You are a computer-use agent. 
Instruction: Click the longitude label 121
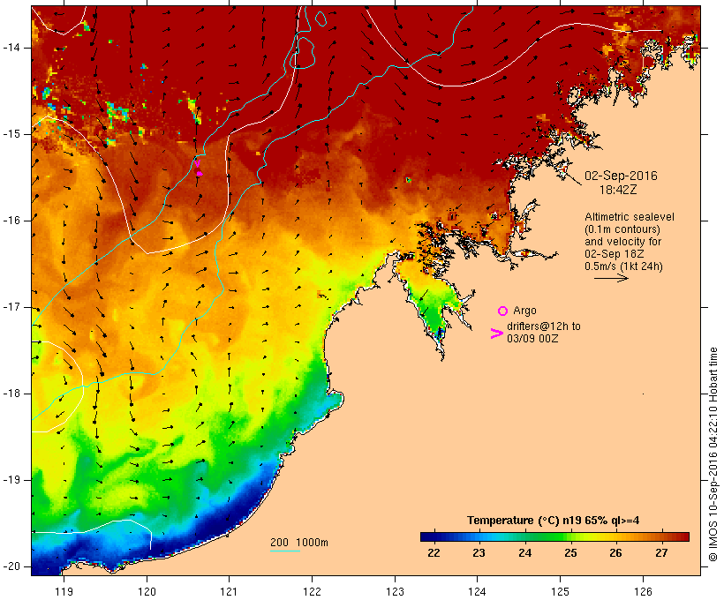pyautogui.click(x=229, y=591)
